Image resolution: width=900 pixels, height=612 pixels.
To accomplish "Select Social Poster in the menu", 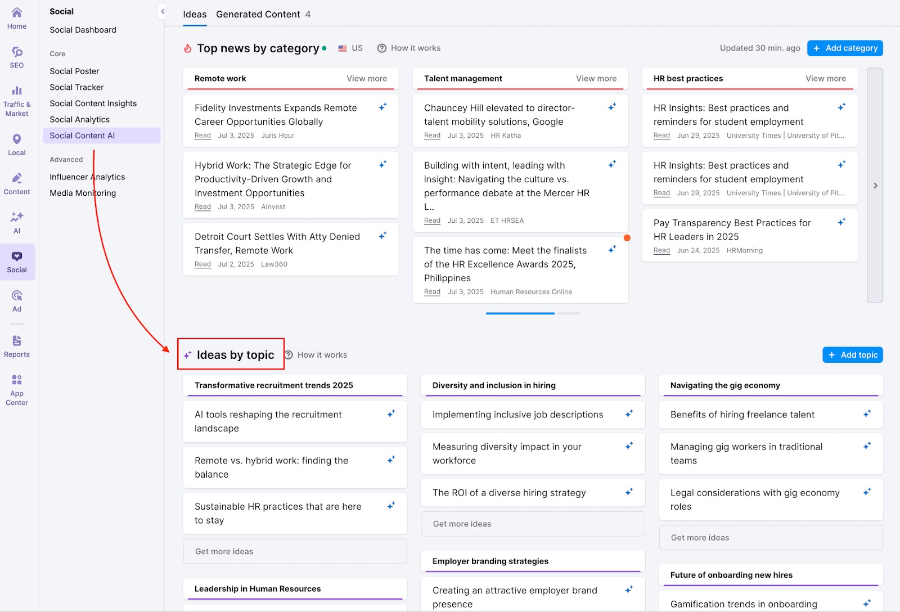I will tap(74, 71).
